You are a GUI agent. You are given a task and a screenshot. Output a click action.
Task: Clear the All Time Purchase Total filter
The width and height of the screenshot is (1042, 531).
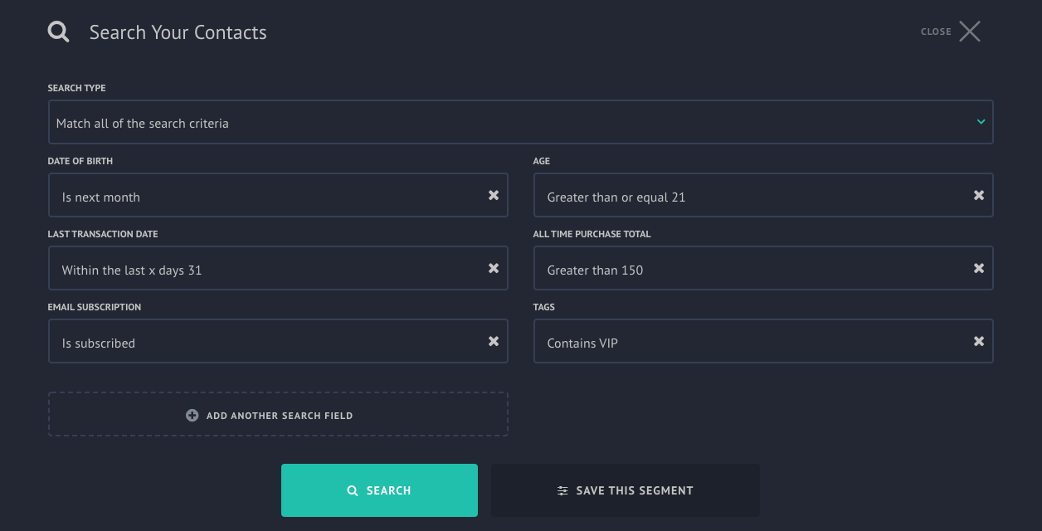pos(979,269)
